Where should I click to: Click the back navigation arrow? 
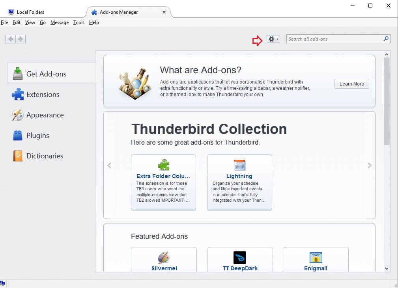click(11, 39)
